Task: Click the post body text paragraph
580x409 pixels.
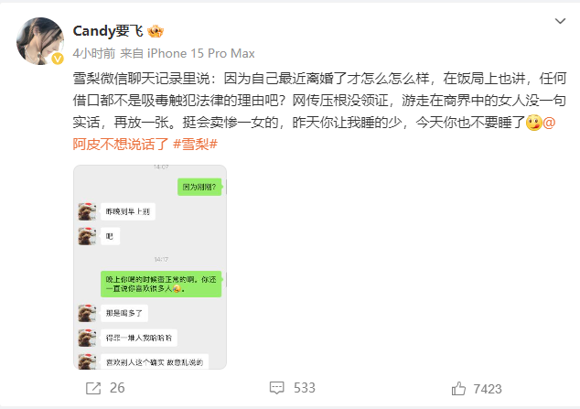Action: pyautogui.click(x=319, y=112)
